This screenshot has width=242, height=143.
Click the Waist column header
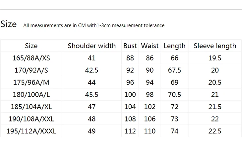(150, 46)
